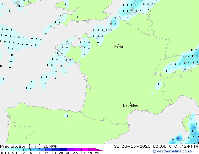Click the legend scale label '10'
The image size is (199, 154).
point(39,153)
